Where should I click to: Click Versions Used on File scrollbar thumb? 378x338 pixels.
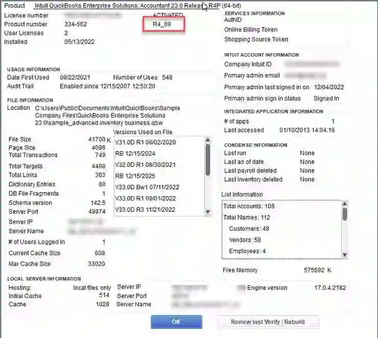click(208, 160)
